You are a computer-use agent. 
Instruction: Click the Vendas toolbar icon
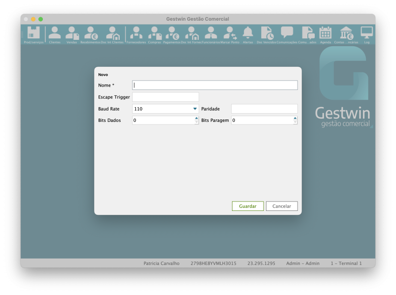(x=72, y=34)
